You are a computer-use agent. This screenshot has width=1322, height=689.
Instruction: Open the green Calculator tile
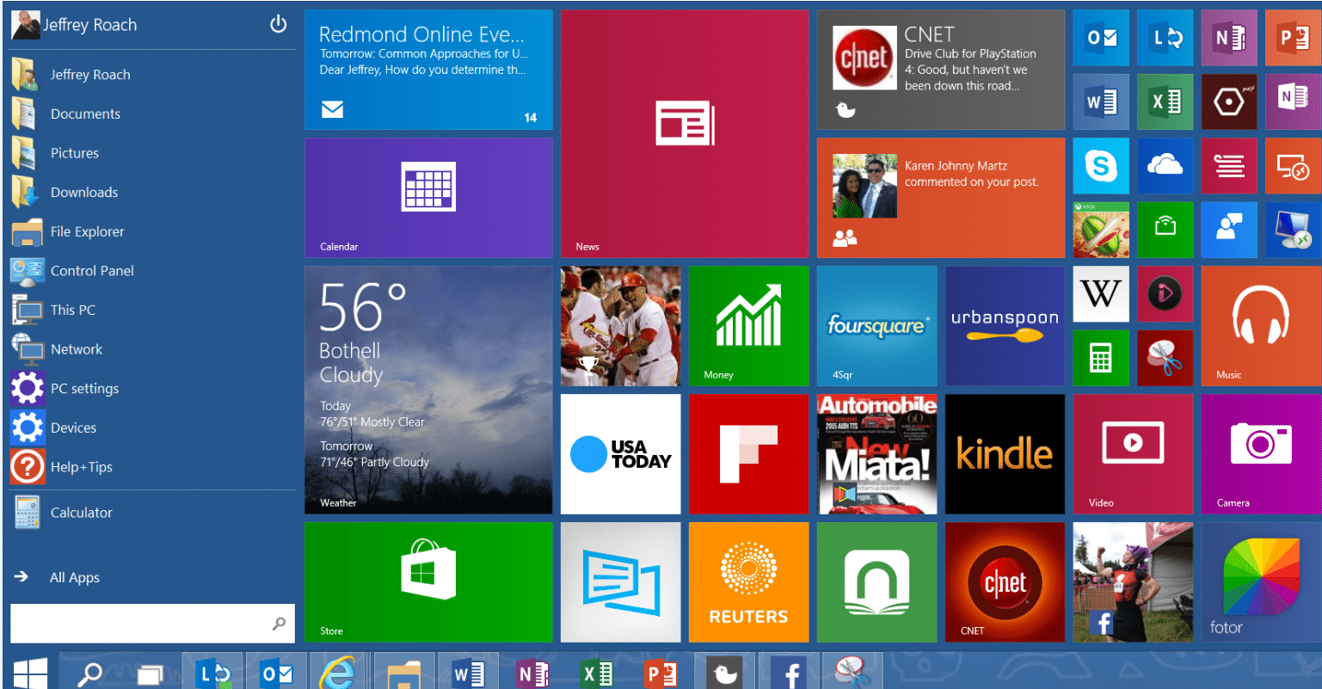tap(1101, 358)
